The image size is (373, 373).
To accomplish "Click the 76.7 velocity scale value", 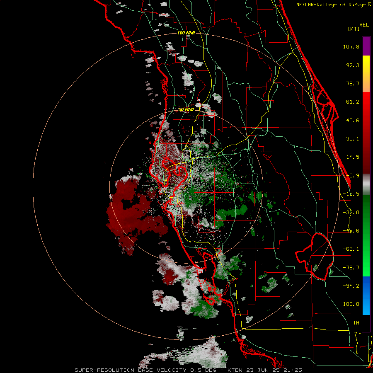I will 353,83.
